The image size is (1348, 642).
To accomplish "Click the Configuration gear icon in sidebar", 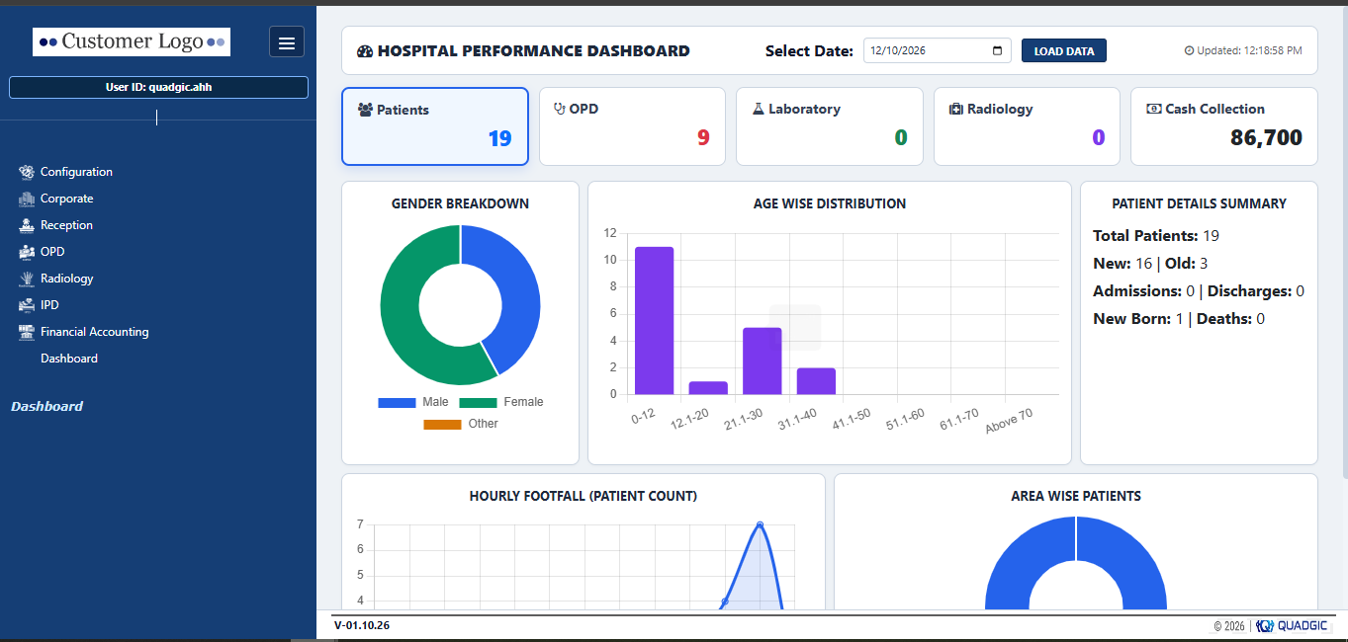I will click(27, 172).
